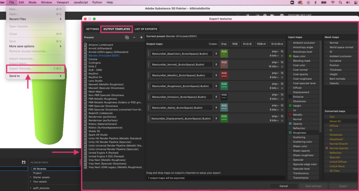Image resolution: width=359 pixels, height=191 pixels.
Task: Duplicate the Roughness output map
Action: [x=282, y=84]
